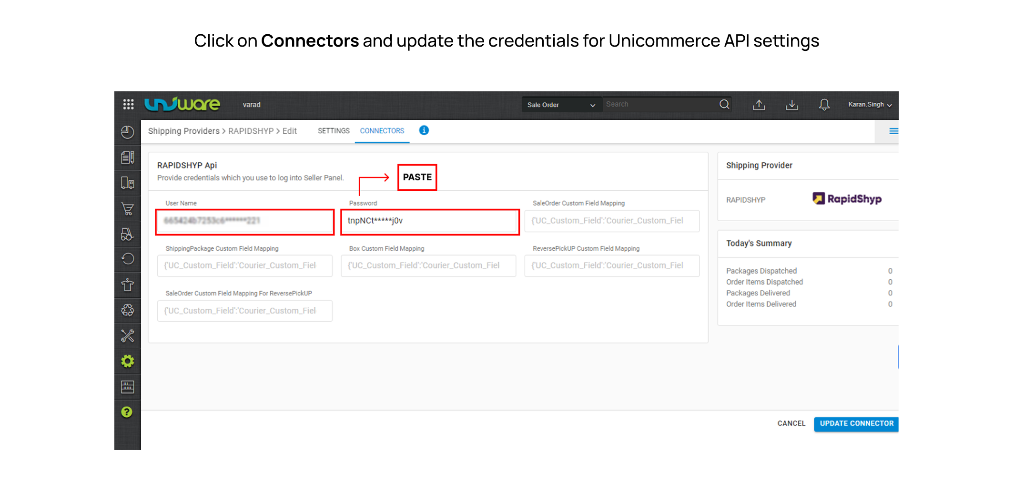Click the download icon in top bar
This screenshot has width=1014, height=490.
pyautogui.click(x=792, y=105)
